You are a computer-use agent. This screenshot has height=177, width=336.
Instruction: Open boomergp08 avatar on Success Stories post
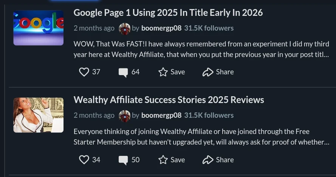(124, 115)
